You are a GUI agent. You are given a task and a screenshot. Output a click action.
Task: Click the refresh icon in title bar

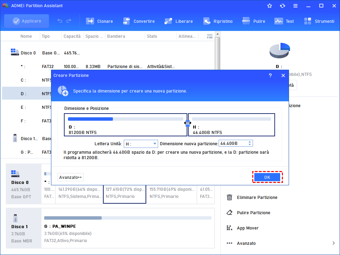[282, 6]
